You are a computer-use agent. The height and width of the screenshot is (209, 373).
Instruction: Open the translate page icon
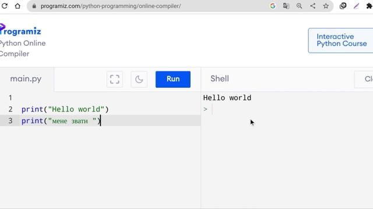(x=286, y=6)
